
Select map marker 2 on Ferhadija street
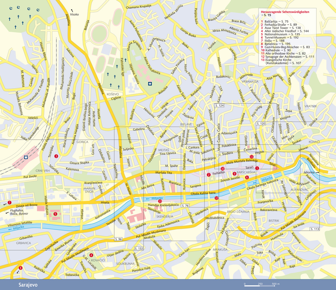[209, 175]
